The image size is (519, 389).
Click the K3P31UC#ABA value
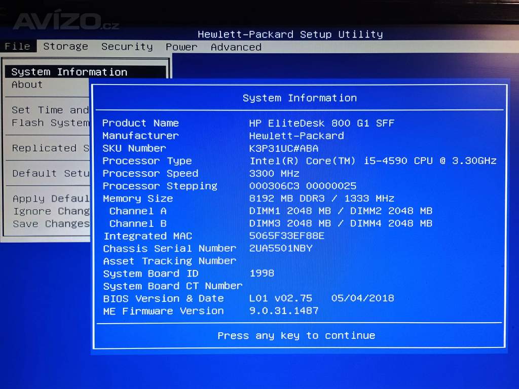coord(284,148)
